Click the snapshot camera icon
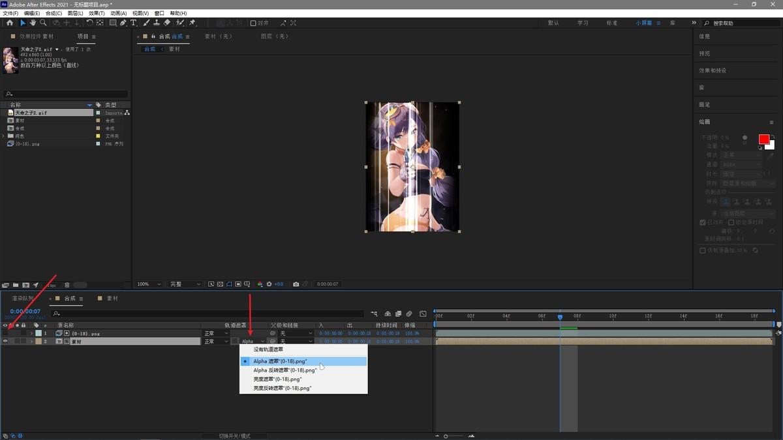Image resolution: width=783 pixels, height=440 pixels. click(296, 284)
